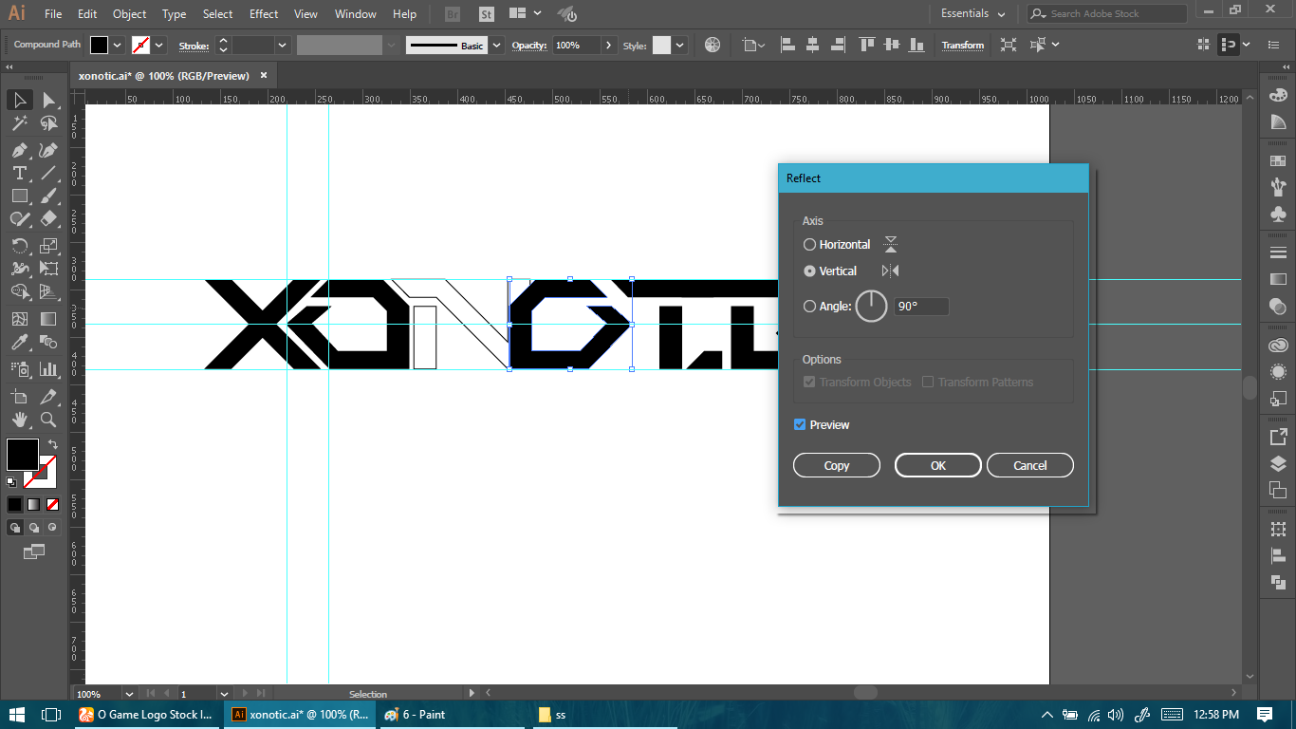Screen dimensions: 1296x729
Task: Select the Lasso tool
Action: [49, 123]
